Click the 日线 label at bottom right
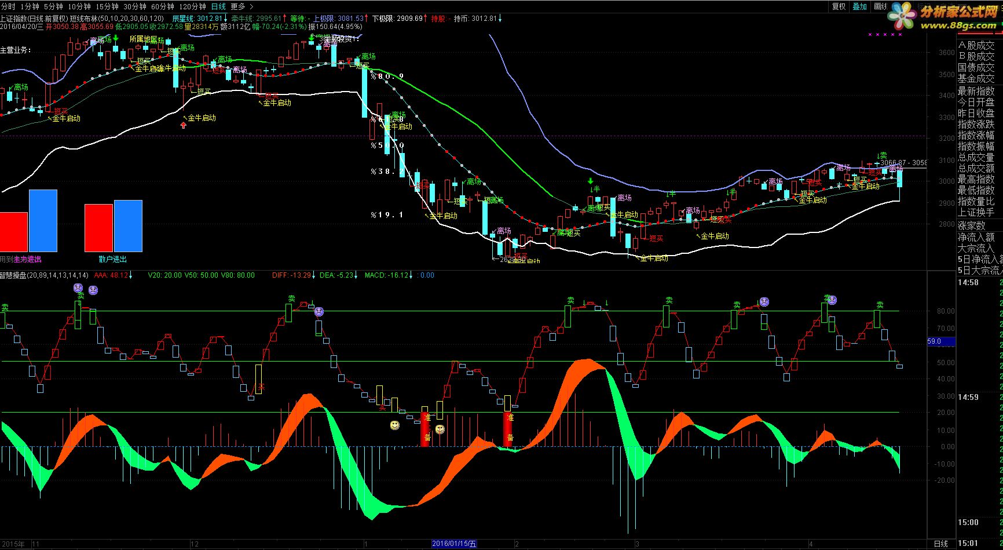 [x=941, y=544]
